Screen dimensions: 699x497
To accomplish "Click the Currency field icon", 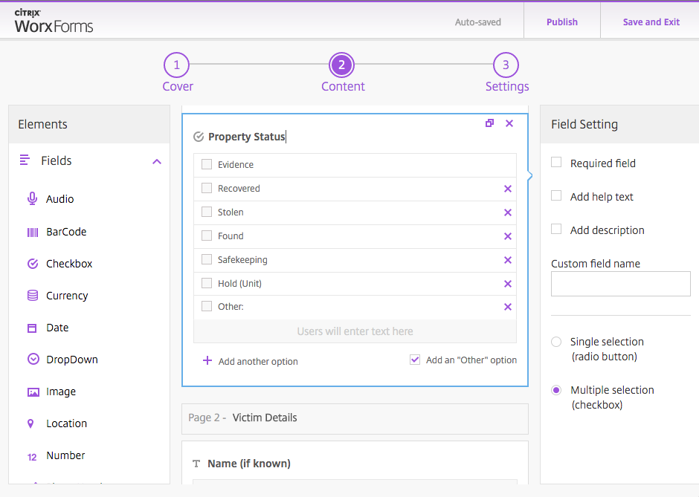I will (32, 296).
